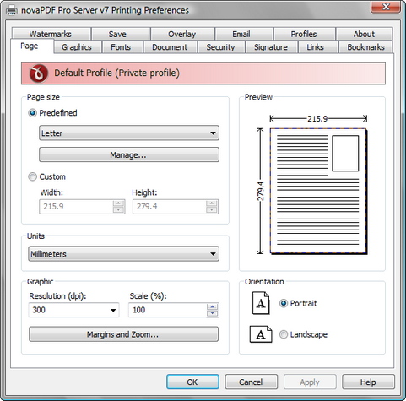Click the printer icon in the title bar
Screen dimensions: 406x401
click(x=12, y=10)
